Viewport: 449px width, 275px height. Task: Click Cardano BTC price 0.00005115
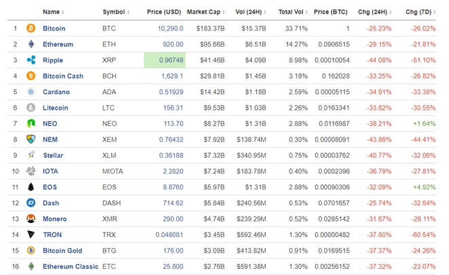(332, 91)
